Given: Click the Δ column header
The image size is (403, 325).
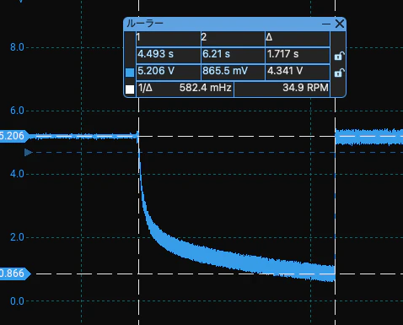Looking at the screenshot, I should click(x=298, y=39).
